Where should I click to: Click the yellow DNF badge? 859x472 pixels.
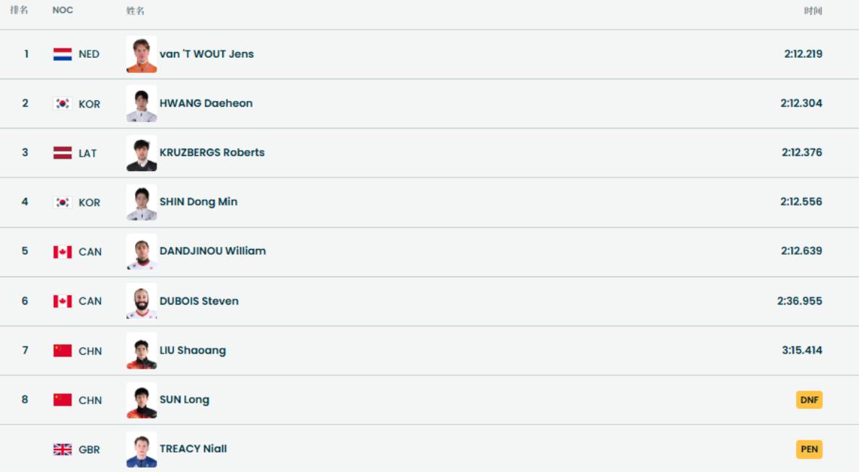pyautogui.click(x=809, y=400)
